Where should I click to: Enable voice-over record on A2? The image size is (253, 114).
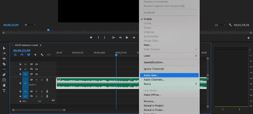coord(47,91)
